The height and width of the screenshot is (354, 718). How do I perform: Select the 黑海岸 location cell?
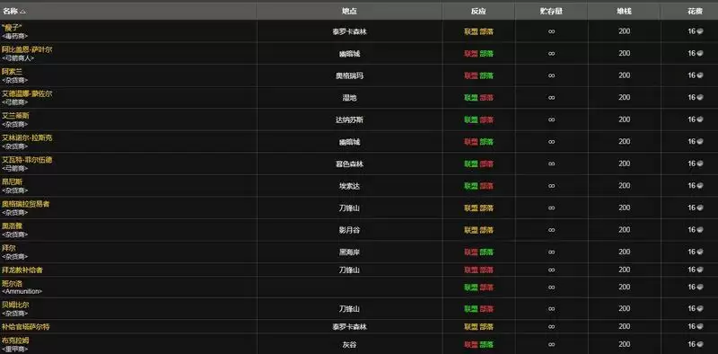tap(349, 252)
